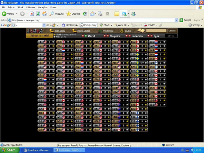Viewport: 204px width, 153px height.
Task: Open Google toolbar Settings dropdown
Action: pyautogui.click(x=195, y=25)
